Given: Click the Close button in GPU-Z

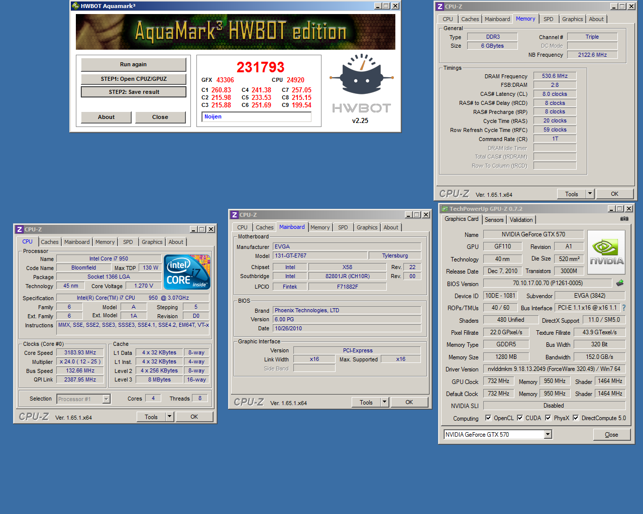Looking at the screenshot, I should coord(611,435).
